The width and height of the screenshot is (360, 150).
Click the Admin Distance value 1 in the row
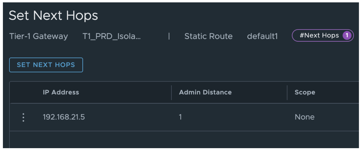[180, 117]
